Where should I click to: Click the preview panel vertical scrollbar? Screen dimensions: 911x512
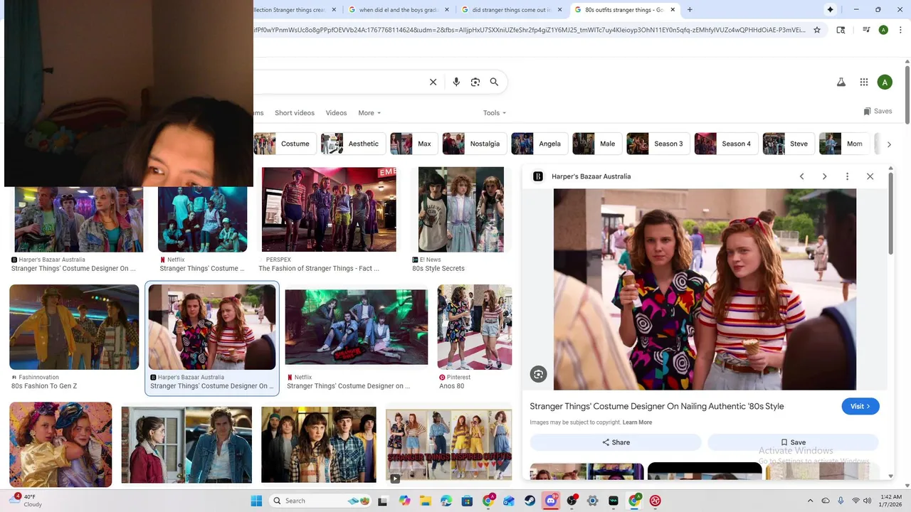pos(890,213)
